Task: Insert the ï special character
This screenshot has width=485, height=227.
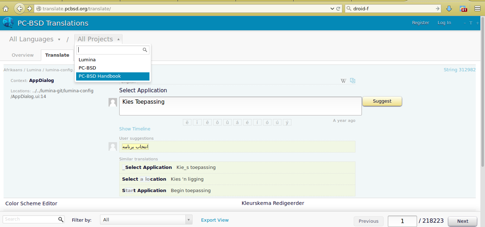Action: (197, 123)
